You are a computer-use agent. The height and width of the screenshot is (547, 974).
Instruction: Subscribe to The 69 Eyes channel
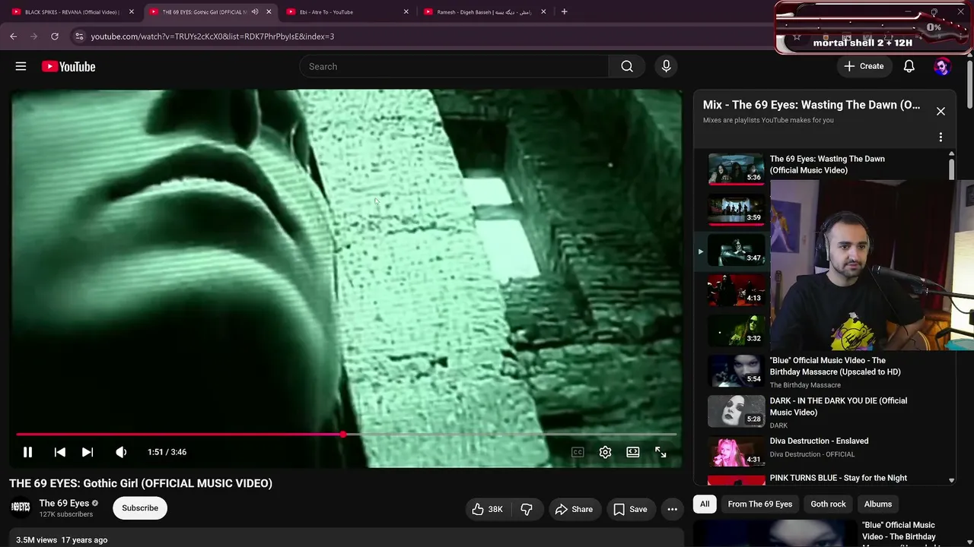[x=140, y=508]
